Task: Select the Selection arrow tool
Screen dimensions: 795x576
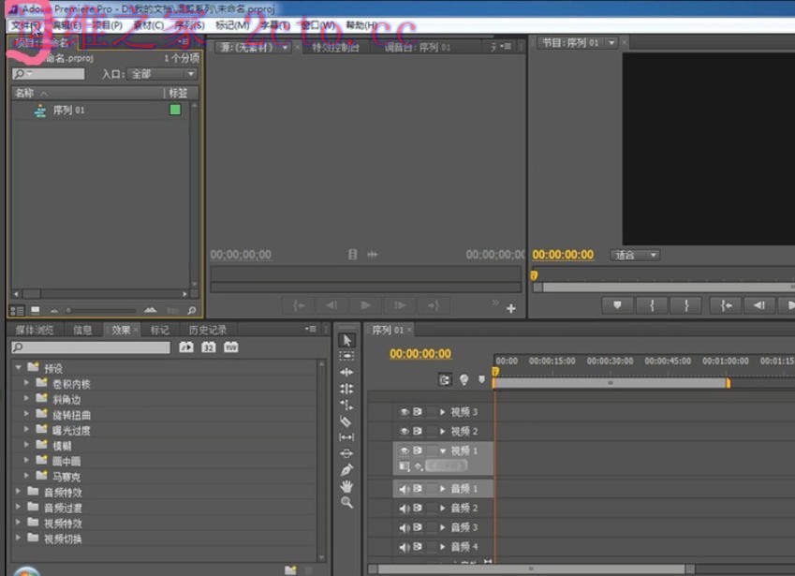Action: pyautogui.click(x=346, y=340)
